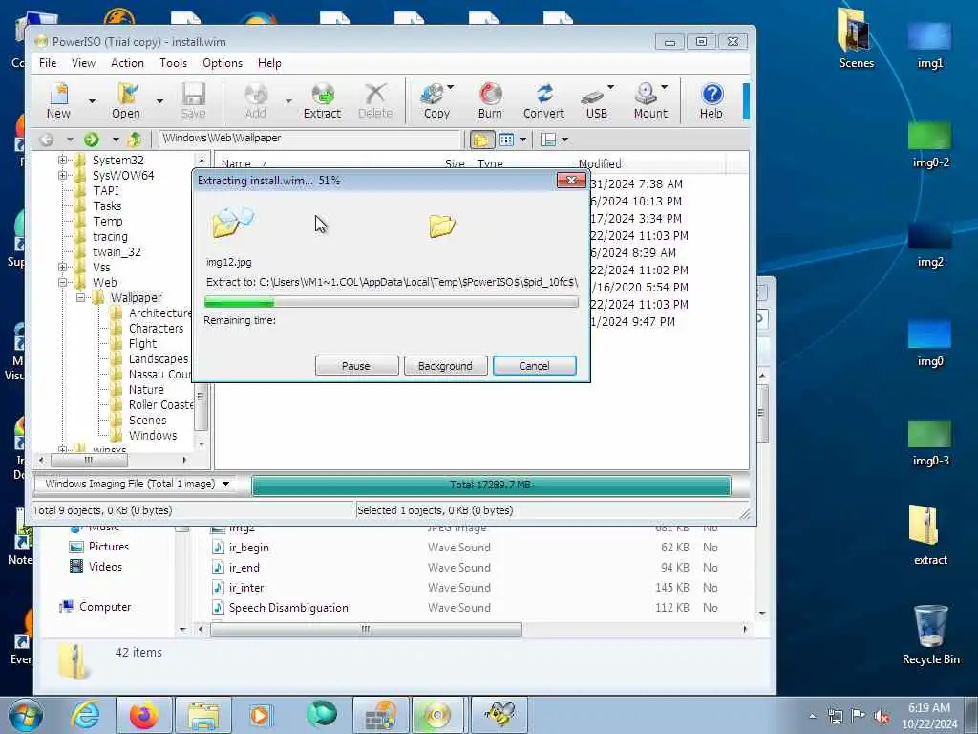This screenshot has height=734, width=978.
Task: Click the USB toolbar icon
Action: pyautogui.click(x=596, y=100)
